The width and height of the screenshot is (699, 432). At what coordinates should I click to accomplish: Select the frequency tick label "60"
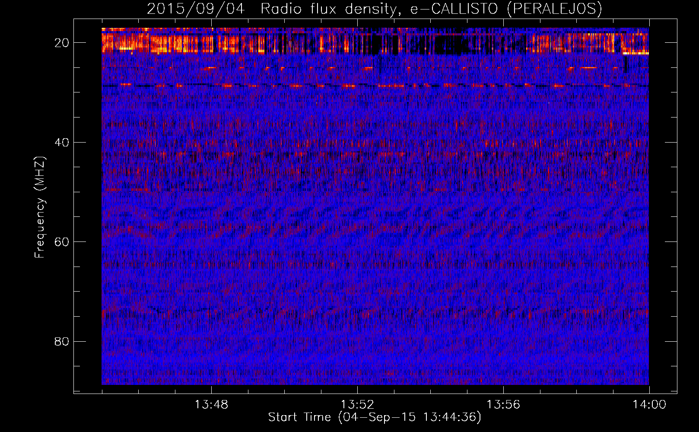(x=62, y=242)
